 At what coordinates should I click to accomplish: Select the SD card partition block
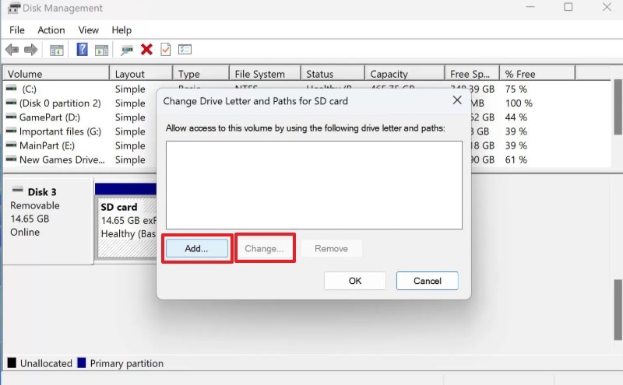[x=127, y=227]
